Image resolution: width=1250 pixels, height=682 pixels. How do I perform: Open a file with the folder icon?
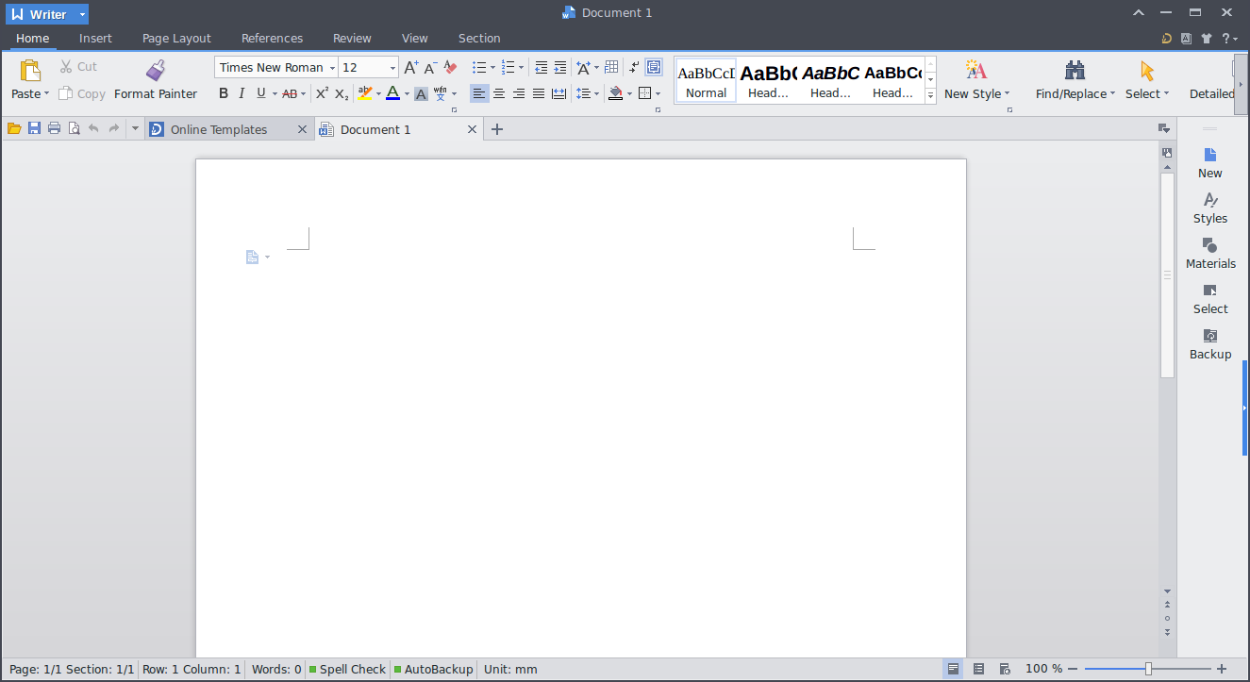click(14, 128)
